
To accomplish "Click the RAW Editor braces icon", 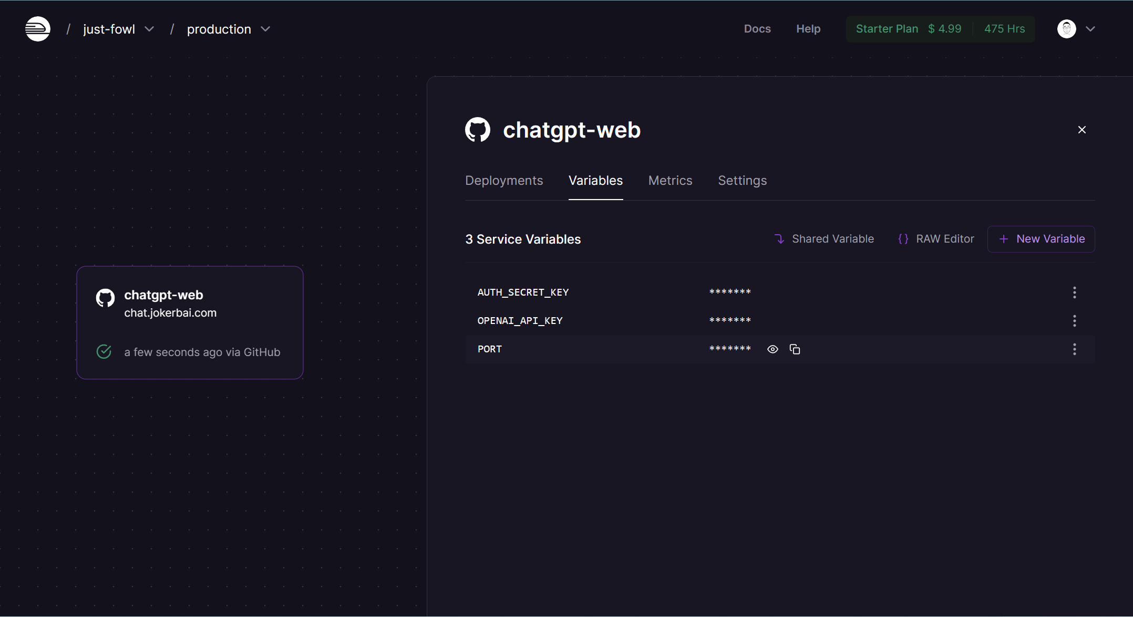I will tap(903, 239).
